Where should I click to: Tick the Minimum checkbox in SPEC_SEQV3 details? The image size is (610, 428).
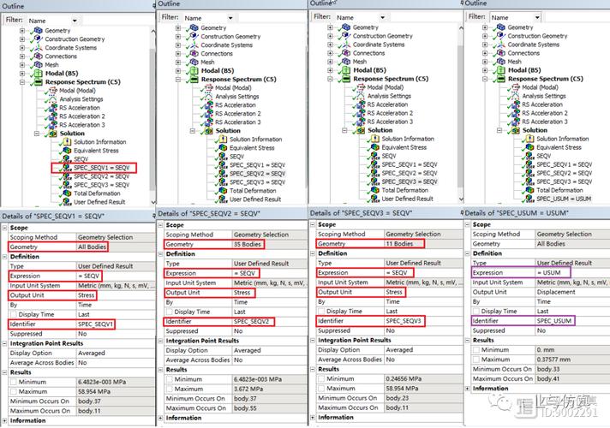click(321, 378)
